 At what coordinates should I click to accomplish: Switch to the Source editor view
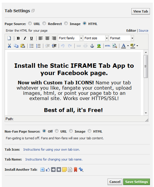143,31
